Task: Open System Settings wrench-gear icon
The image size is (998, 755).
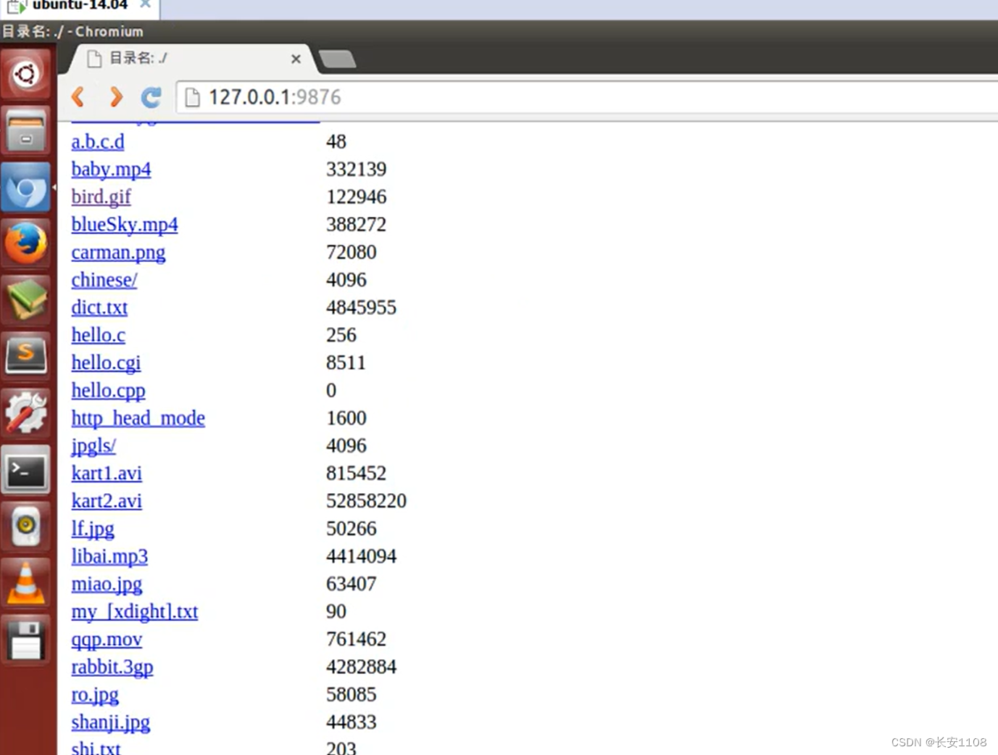Action: point(26,413)
